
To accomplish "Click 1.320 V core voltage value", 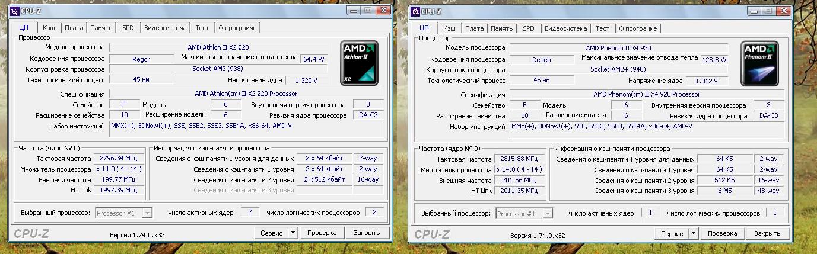I will pos(306,81).
